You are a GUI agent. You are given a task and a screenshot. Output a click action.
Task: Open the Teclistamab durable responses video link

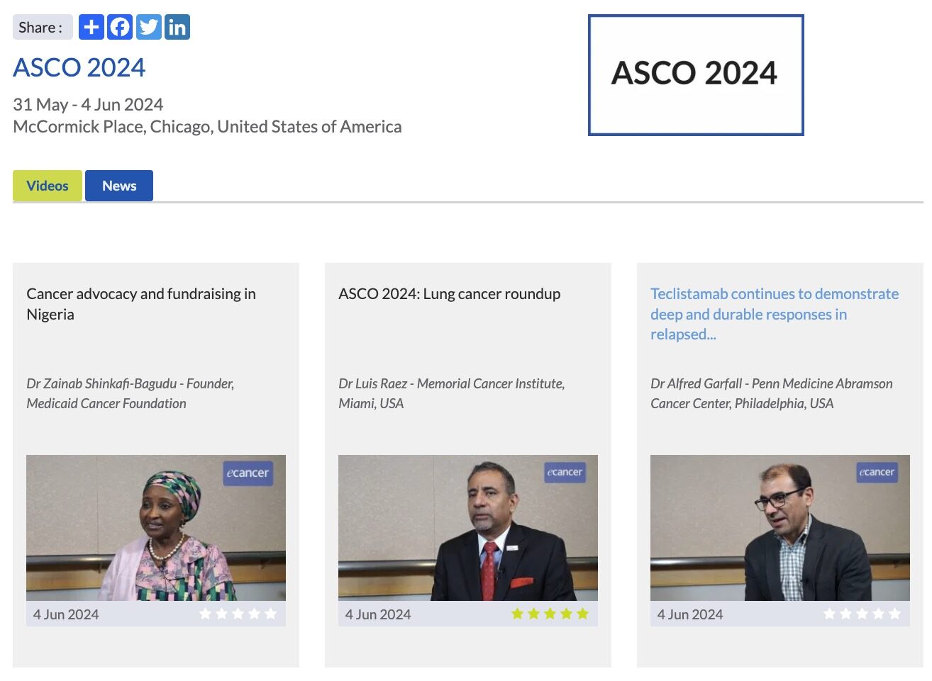click(x=774, y=313)
